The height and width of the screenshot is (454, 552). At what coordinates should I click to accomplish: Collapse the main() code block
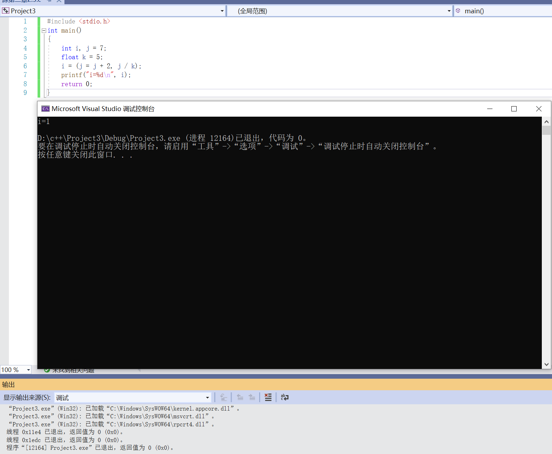(x=44, y=30)
